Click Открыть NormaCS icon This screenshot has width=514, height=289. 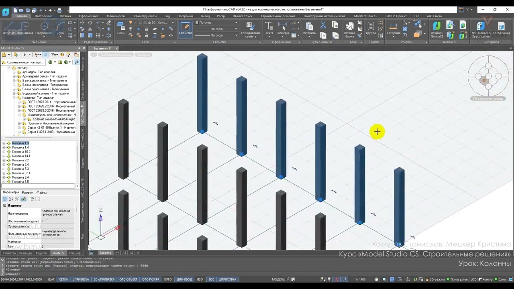(x=437, y=29)
